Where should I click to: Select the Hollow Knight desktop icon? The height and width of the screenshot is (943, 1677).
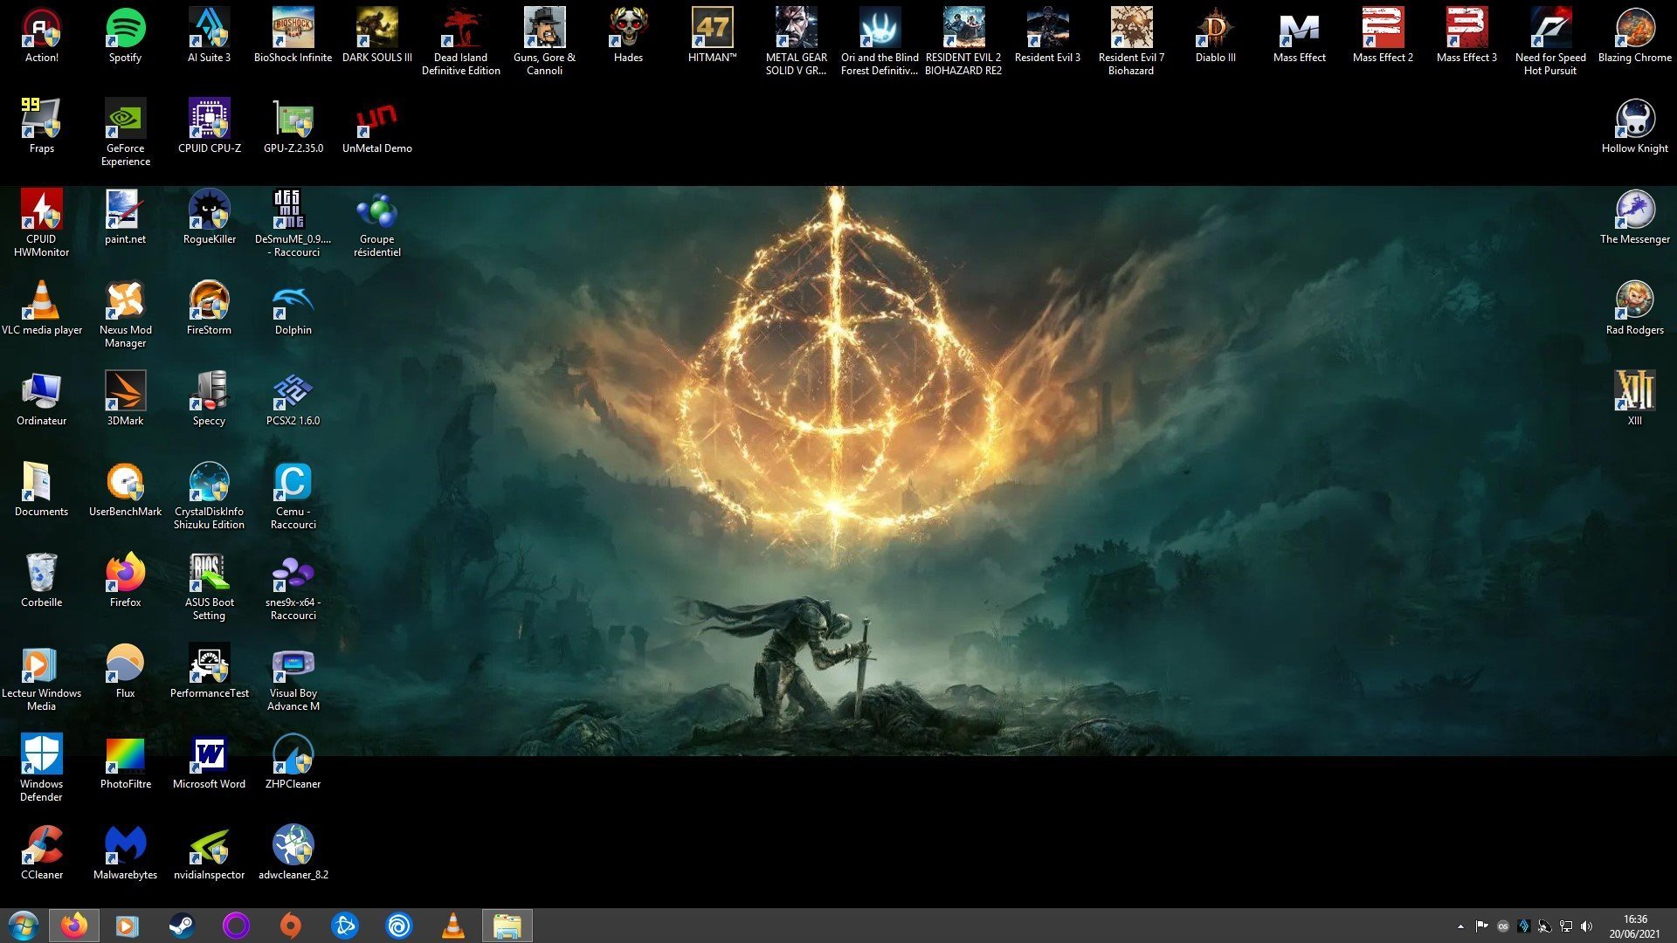pyautogui.click(x=1634, y=126)
